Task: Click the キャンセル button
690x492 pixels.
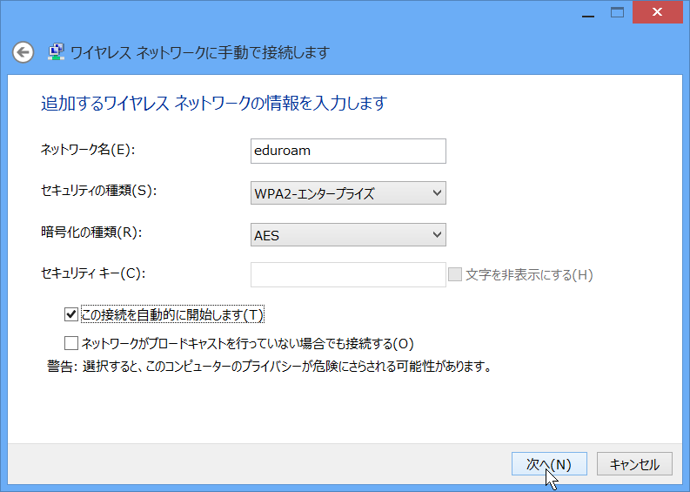Action: pyautogui.click(x=634, y=464)
